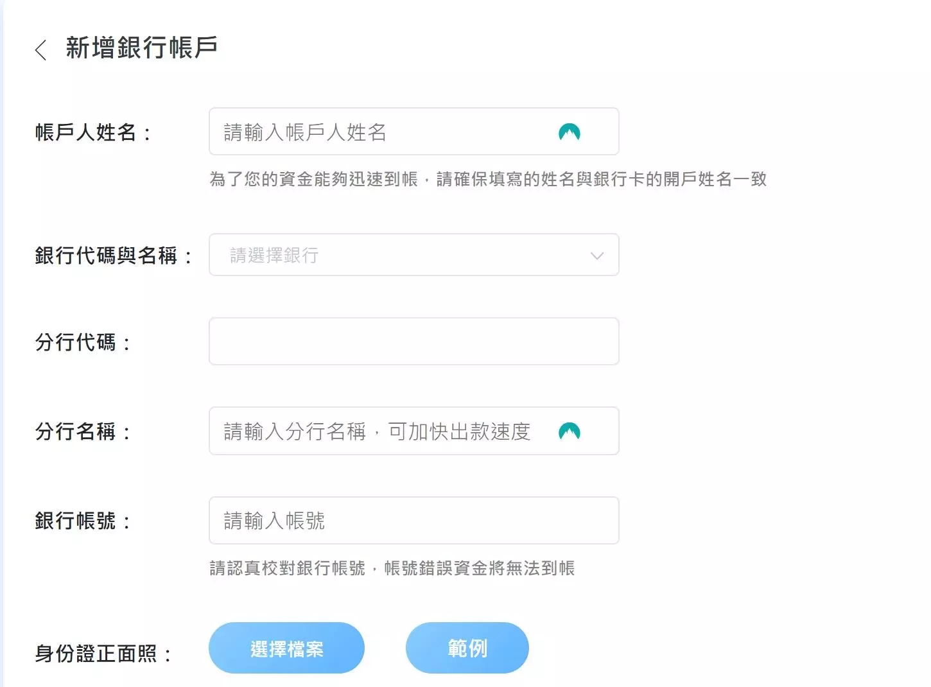Image resolution: width=931 pixels, height=687 pixels.
Task: Click the account number verification warning text
Action: (x=392, y=568)
